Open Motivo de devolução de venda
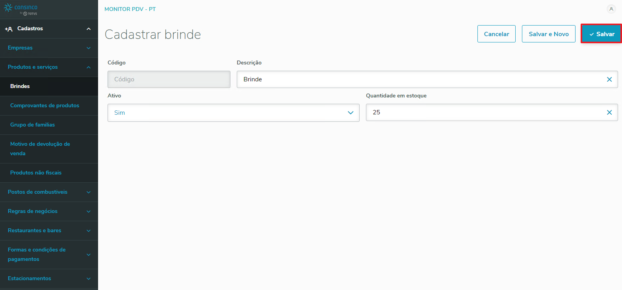This screenshot has height=290, width=622. coord(49,149)
